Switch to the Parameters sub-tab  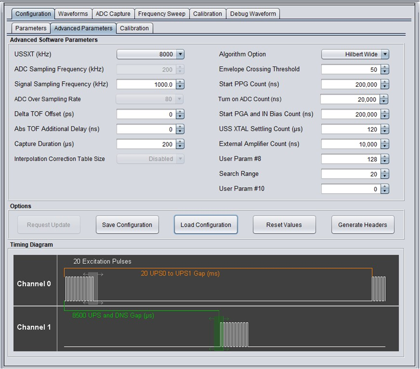click(31, 28)
